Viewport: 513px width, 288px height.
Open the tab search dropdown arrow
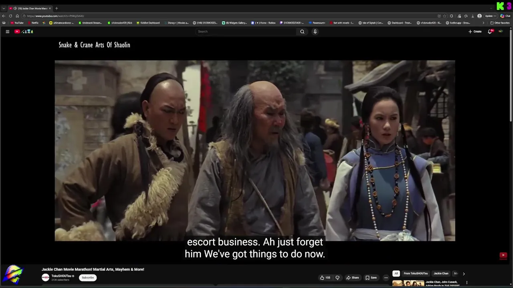(4, 8)
